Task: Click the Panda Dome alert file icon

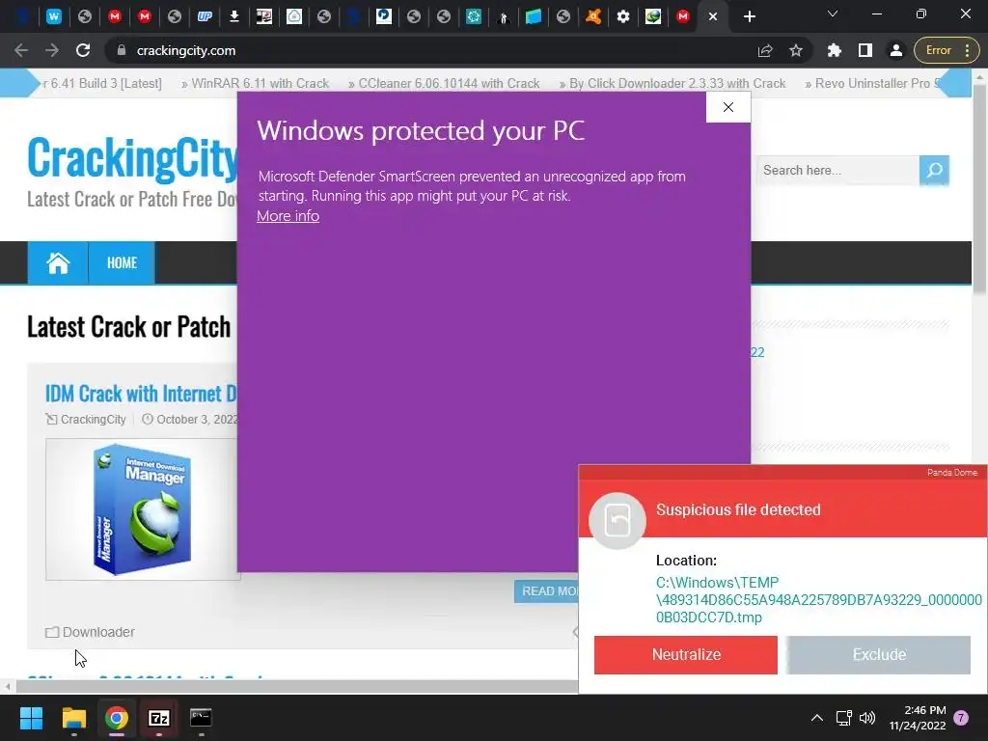Action: [617, 520]
